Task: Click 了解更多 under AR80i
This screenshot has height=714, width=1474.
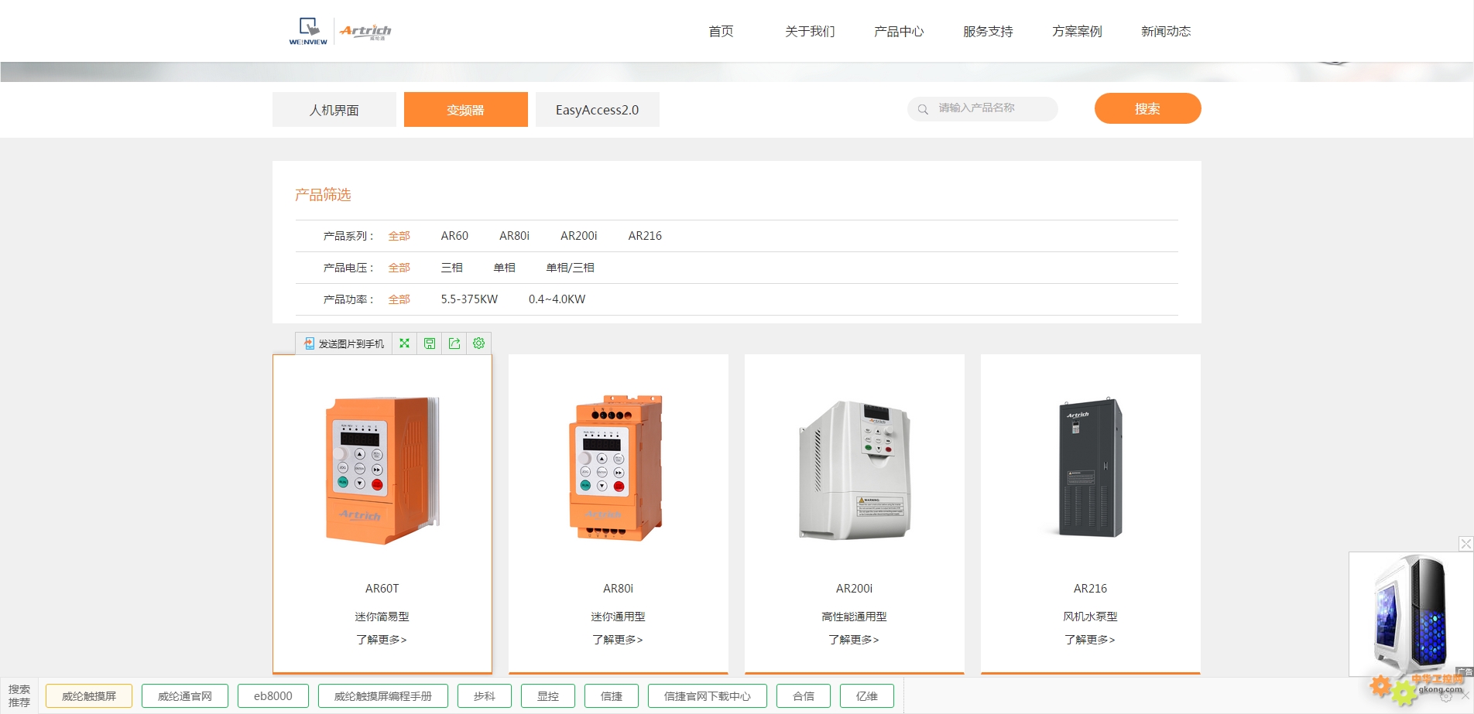Action: click(618, 640)
